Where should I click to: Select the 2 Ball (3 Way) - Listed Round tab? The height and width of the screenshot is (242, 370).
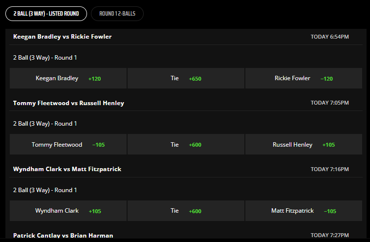(x=46, y=14)
